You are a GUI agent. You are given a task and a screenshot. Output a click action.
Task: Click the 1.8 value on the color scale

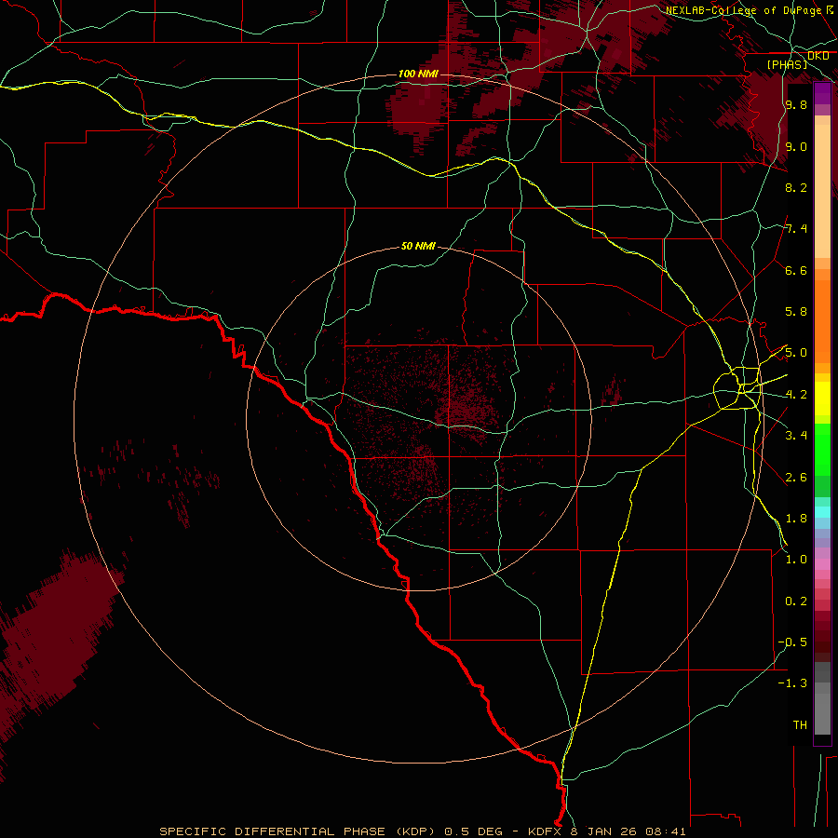[796, 519]
